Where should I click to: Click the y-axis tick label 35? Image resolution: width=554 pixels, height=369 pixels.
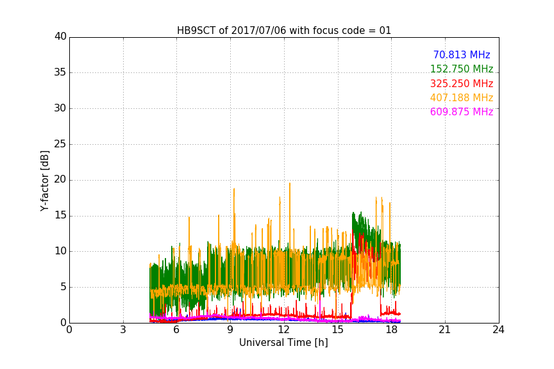coord(60,72)
